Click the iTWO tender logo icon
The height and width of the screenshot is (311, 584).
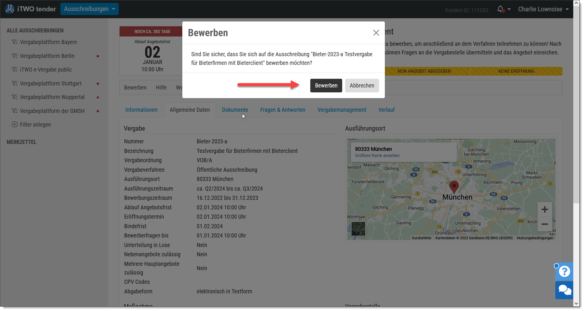tap(10, 9)
